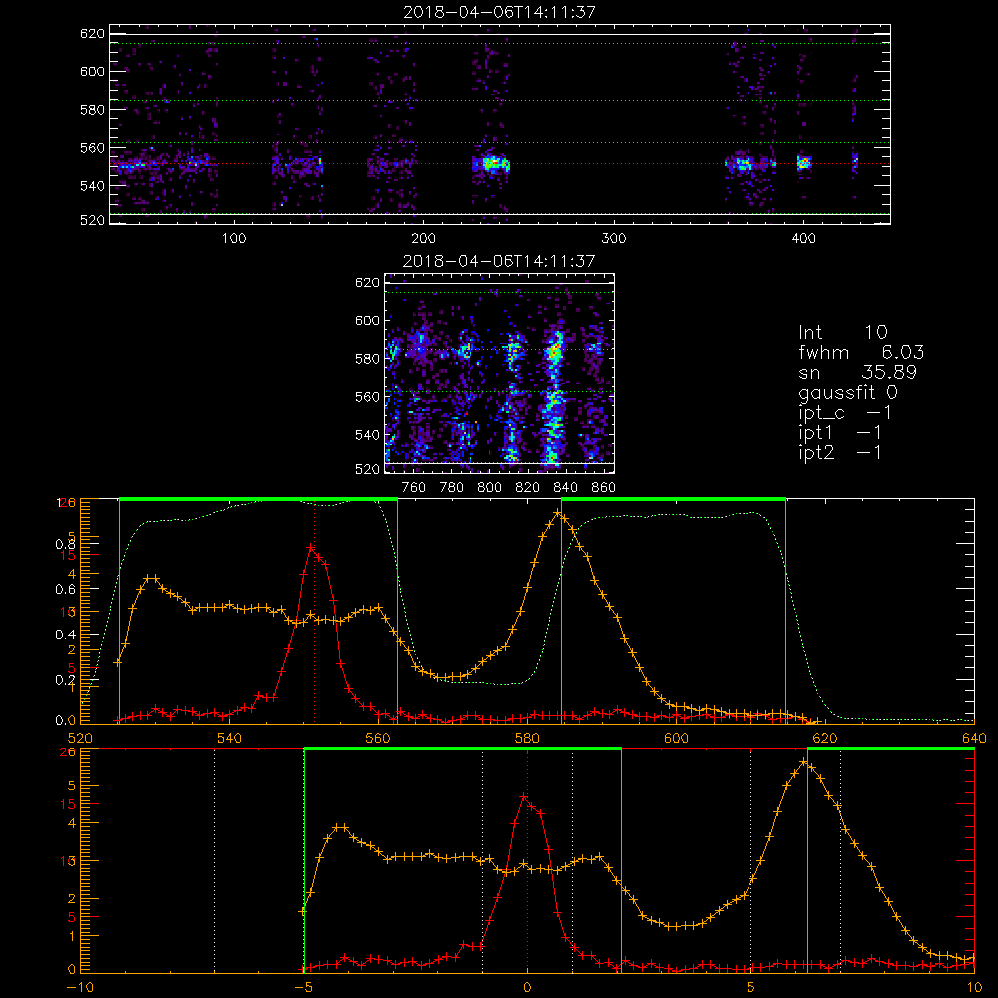Click the 'gaussfit 0' parameter text
Screen dimensions: 998x998
(x=847, y=392)
